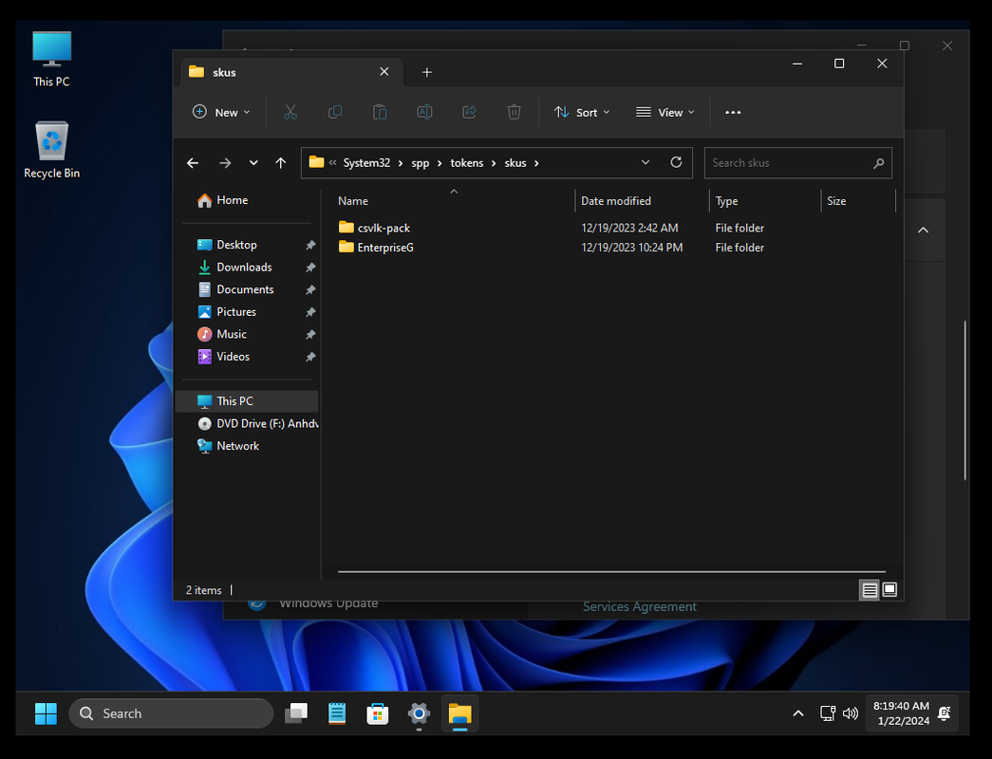This screenshot has width=992, height=759.
Task: Sort by Date modified column header
Action: click(x=642, y=201)
